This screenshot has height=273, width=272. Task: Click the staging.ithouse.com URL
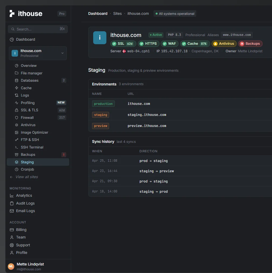[147, 115]
